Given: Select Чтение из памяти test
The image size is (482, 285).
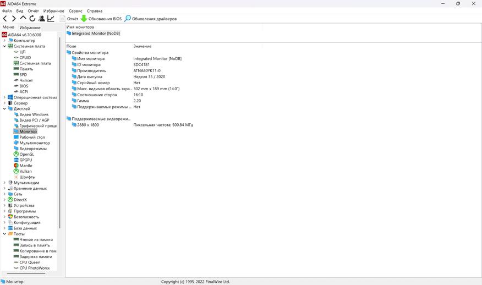Looking at the screenshot, I should point(33,239).
